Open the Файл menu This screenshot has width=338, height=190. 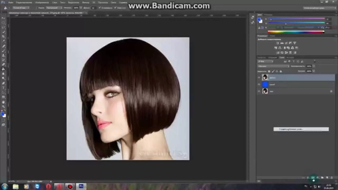tap(11, 2)
